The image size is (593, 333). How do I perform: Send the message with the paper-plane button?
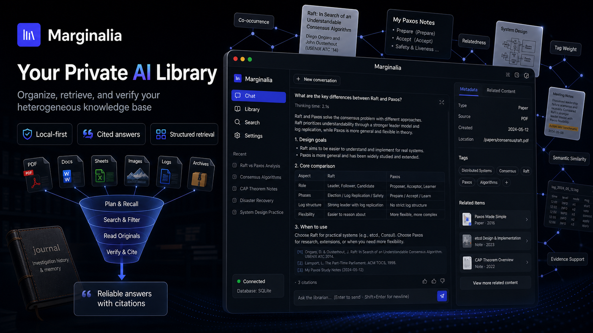click(442, 296)
